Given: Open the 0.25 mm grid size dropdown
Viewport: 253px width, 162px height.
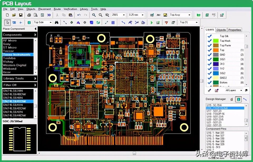Looking at the screenshot, I should 143,15.
